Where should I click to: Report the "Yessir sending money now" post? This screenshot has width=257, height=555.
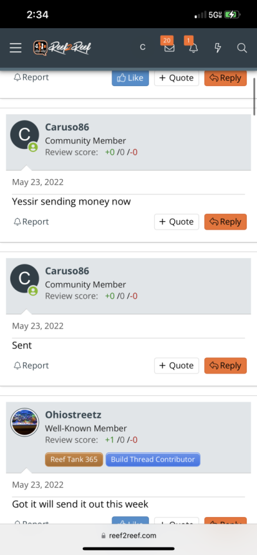[x=31, y=222]
